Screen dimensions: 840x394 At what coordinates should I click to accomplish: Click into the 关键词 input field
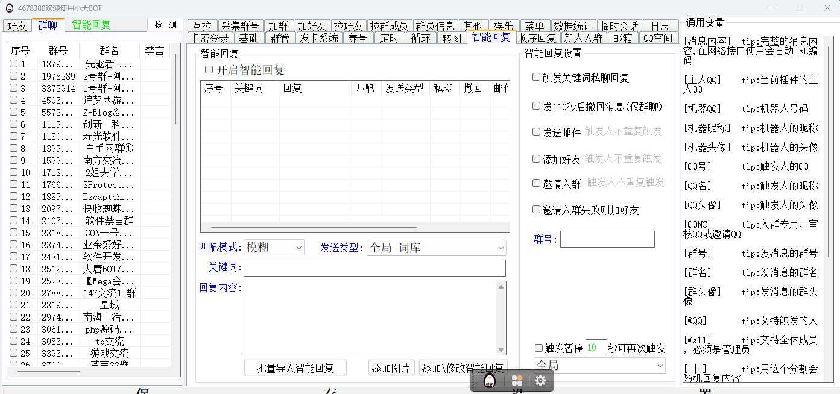click(374, 268)
